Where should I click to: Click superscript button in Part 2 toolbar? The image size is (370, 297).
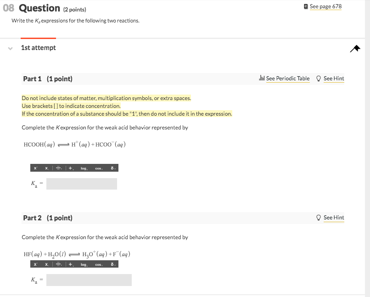pyautogui.click(x=35, y=264)
